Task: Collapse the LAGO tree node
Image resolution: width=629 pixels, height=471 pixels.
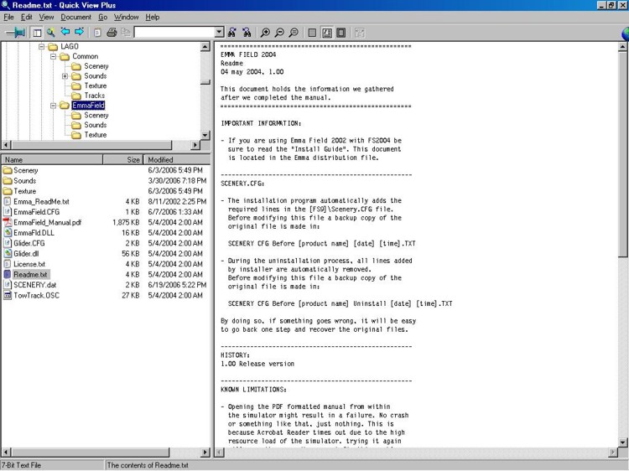Action: click(x=41, y=47)
